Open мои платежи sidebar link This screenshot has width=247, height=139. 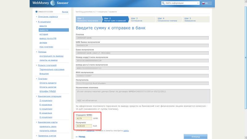pos(46,47)
